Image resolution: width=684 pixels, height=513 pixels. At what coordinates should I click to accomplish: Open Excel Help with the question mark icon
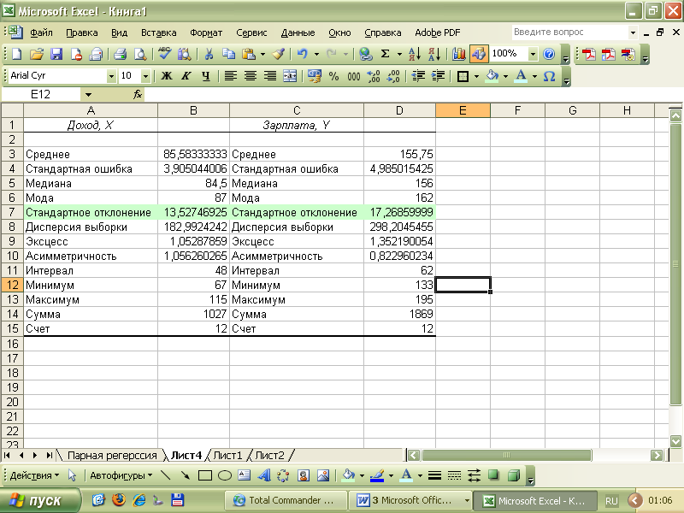pos(549,54)
